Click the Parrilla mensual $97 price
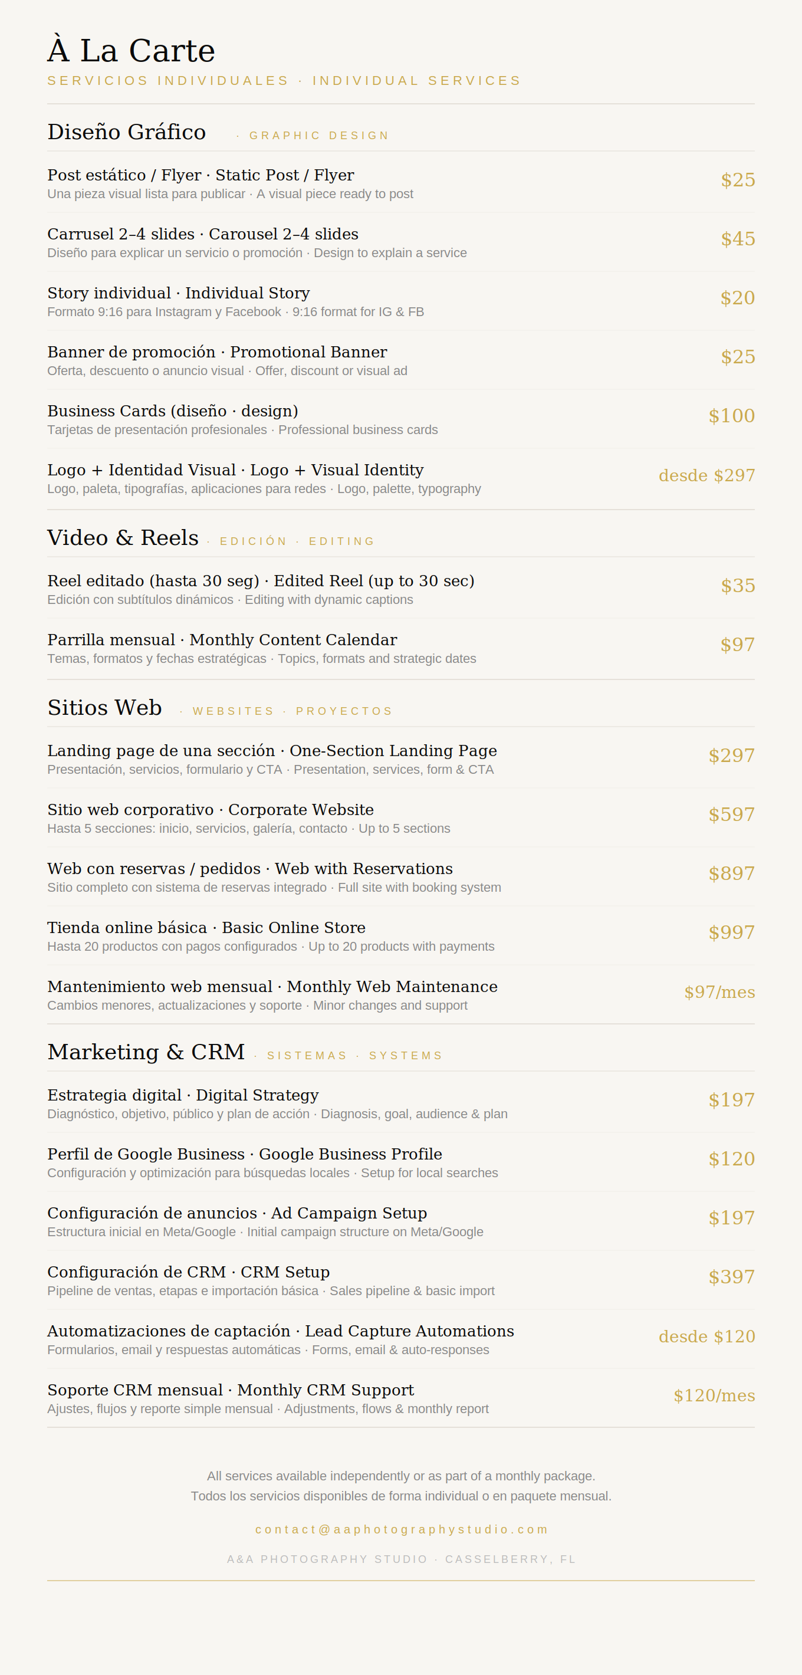The width and height of the screenshot is (802, 1675). pyautogui.click(x=737, y=645)
